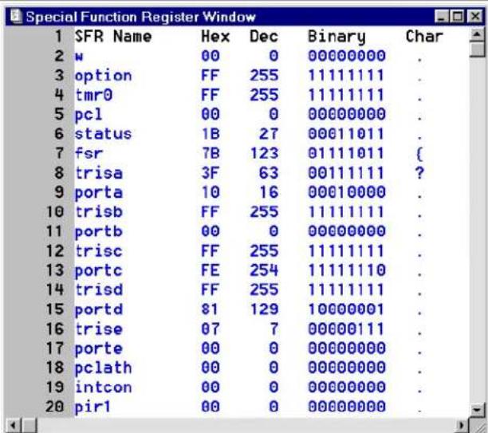
Task: Click porta decimal value '16'
Action: 269,192
